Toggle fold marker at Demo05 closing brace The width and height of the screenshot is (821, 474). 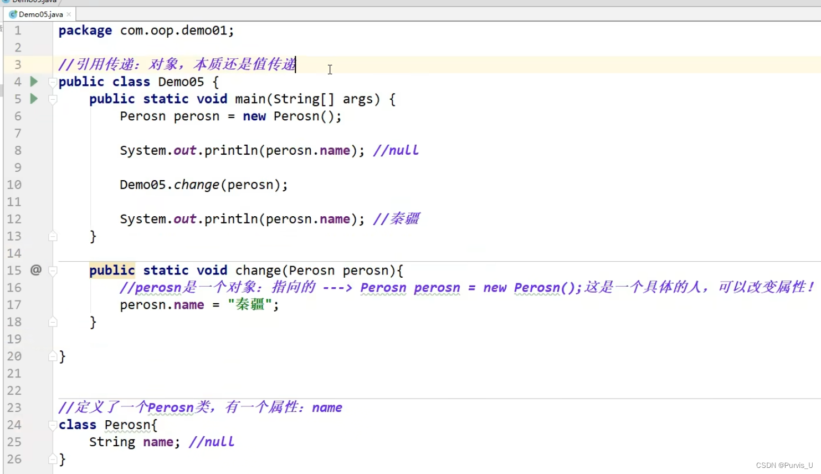click(53, 356)
